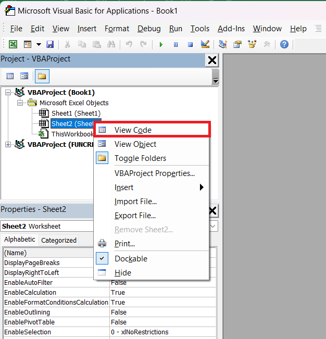Select the EnableSelection xlNoRestrictions value
This screenshot has width=326, height=339.
pos(163,332)
